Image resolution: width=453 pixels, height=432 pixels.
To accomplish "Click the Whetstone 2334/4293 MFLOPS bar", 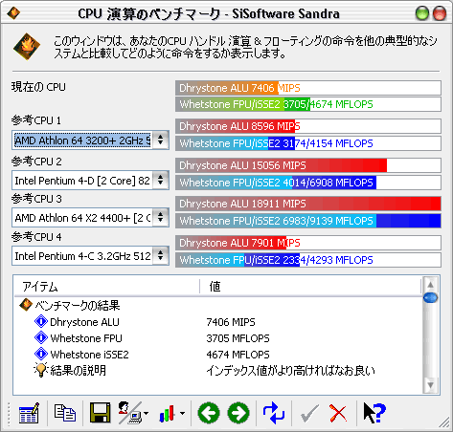I will 308,260.
